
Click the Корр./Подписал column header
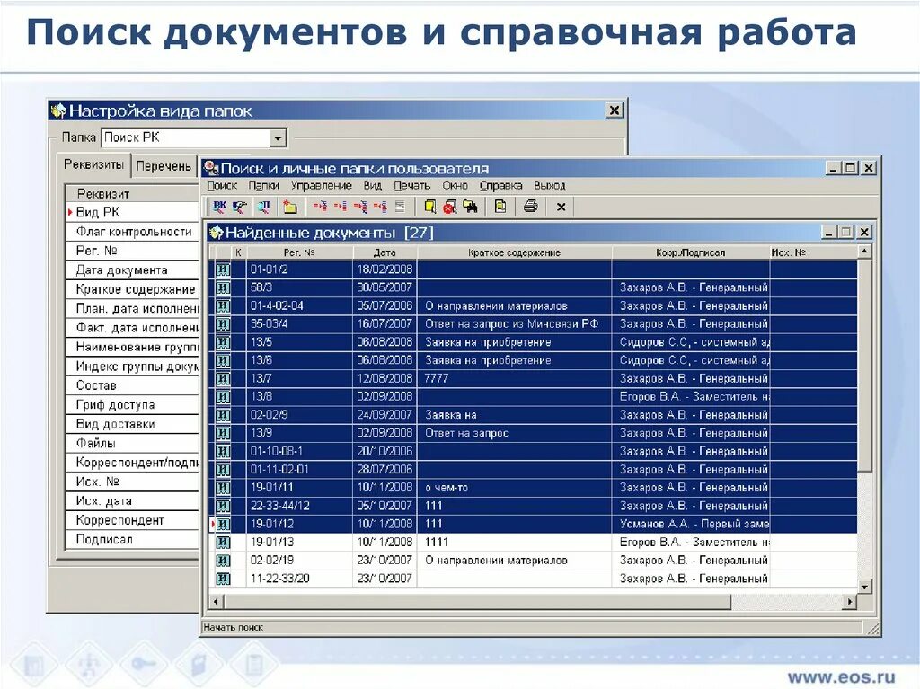click(x=691, y=252)
